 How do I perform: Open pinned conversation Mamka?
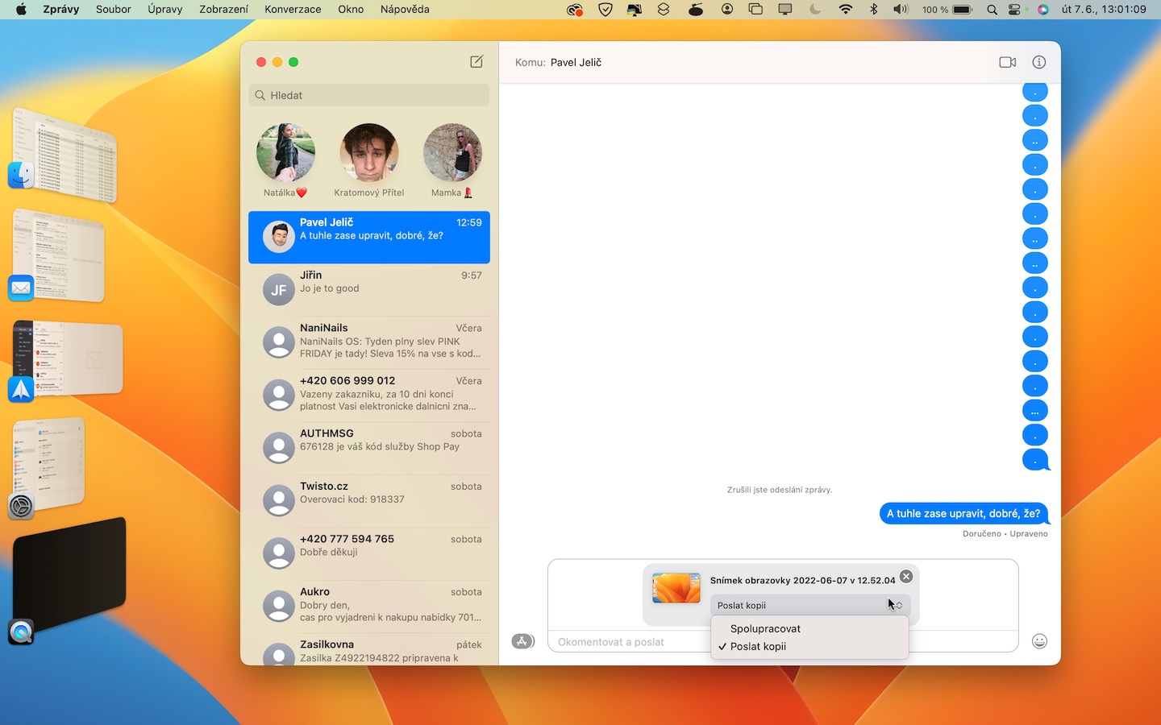tap(452, 160)
